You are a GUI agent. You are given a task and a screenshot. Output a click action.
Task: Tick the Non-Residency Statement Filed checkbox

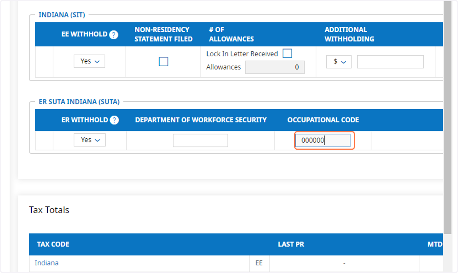coord(163,62)
